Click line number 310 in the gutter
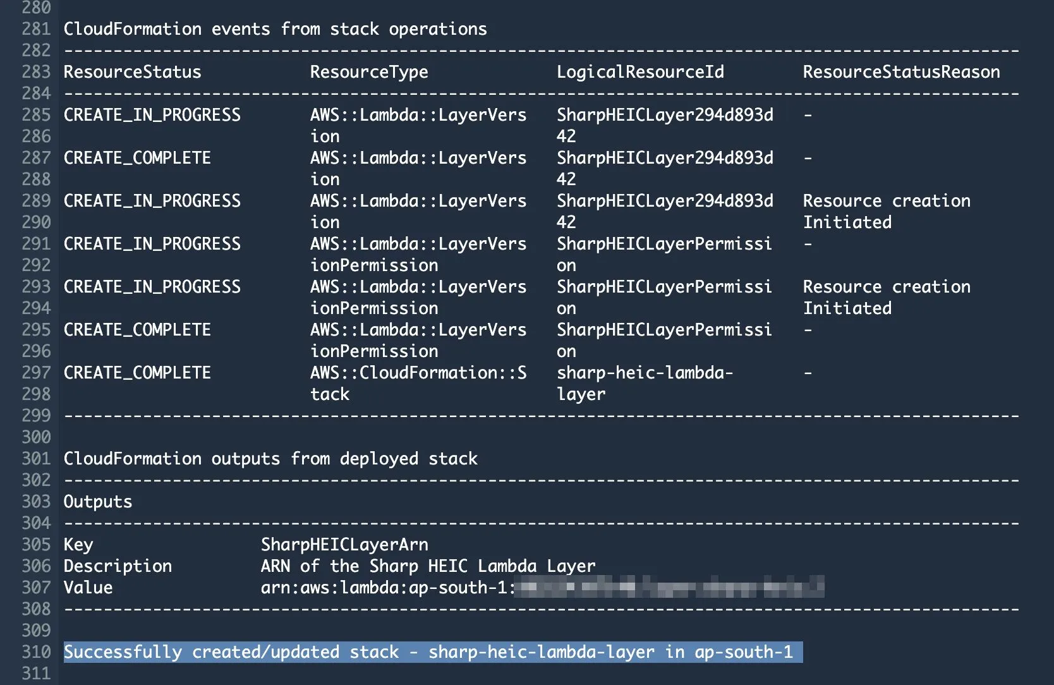This screenshot has height=685, width=1054. (36, 652)
